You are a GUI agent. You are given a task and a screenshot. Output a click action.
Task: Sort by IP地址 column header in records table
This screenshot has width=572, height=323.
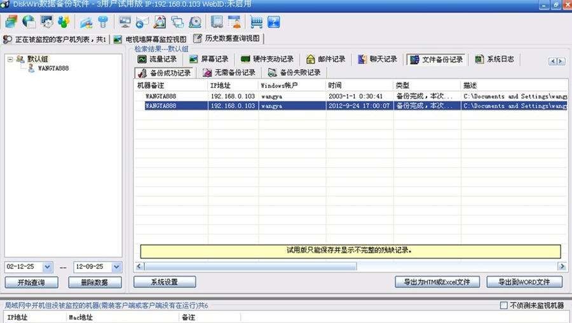pos(233,86)
